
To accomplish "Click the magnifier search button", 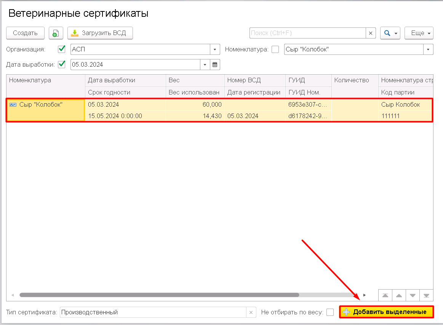I will [x=390, y=33].
